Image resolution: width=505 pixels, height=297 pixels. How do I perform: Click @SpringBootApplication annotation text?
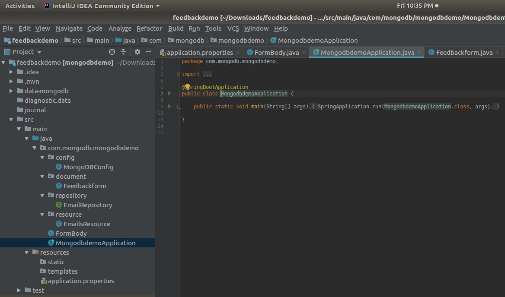pyautogui.click(x=215, y=87)
